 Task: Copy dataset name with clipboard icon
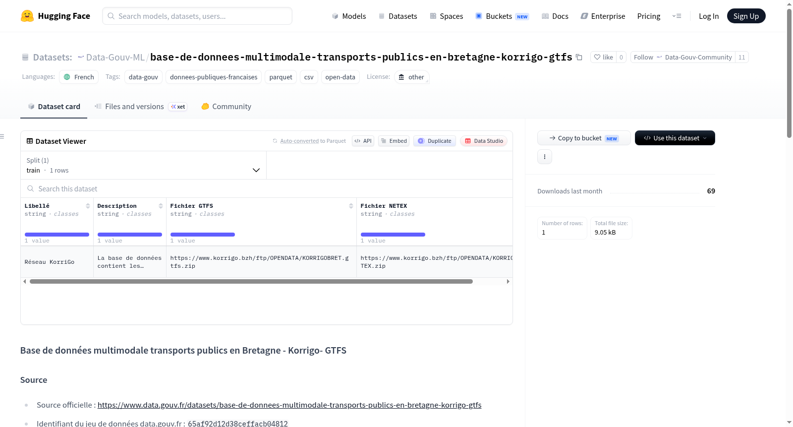pyautogui.click(x=579, y=57)
